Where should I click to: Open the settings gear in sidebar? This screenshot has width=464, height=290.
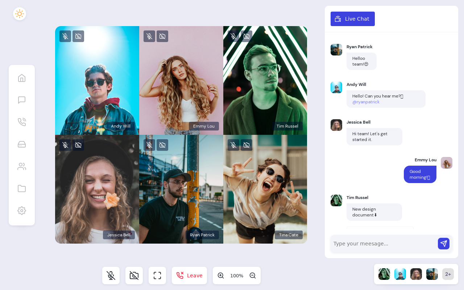(22, 211)
